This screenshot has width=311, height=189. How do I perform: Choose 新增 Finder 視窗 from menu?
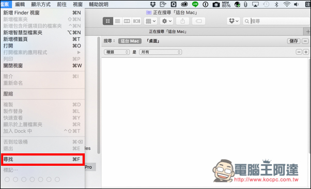click(42, 13)
